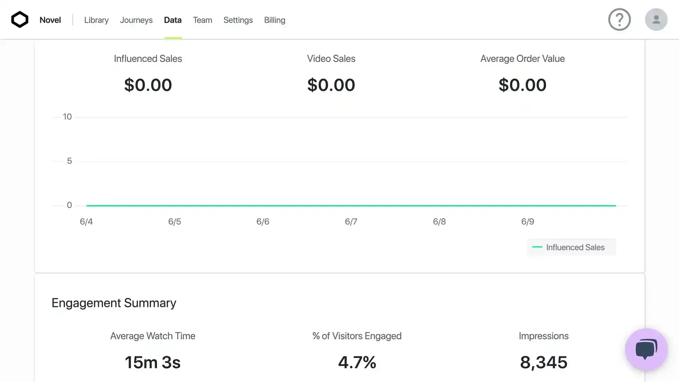Click the 4.7% Visitors Engaged value

[x=357, y=362]
